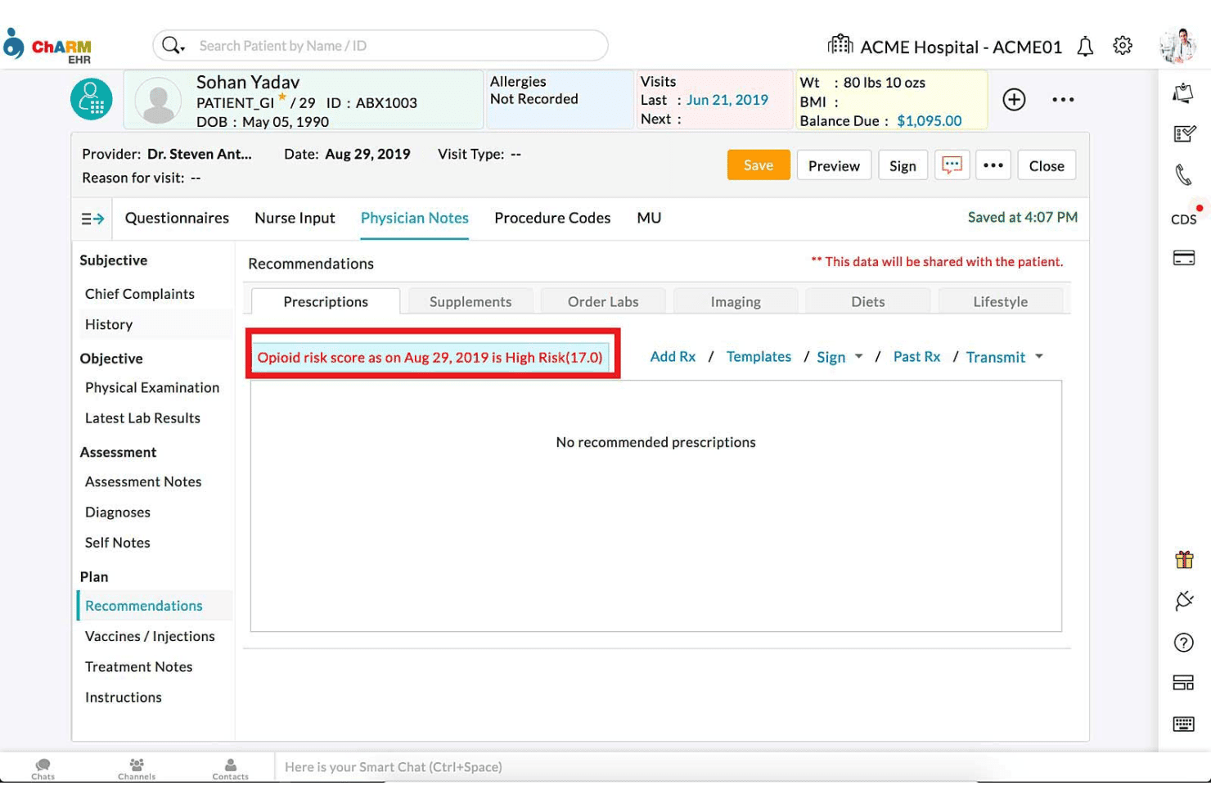Click the gift icon in the right sidebar
This screenshot has height=808, width=1211.
point(1184,560)
